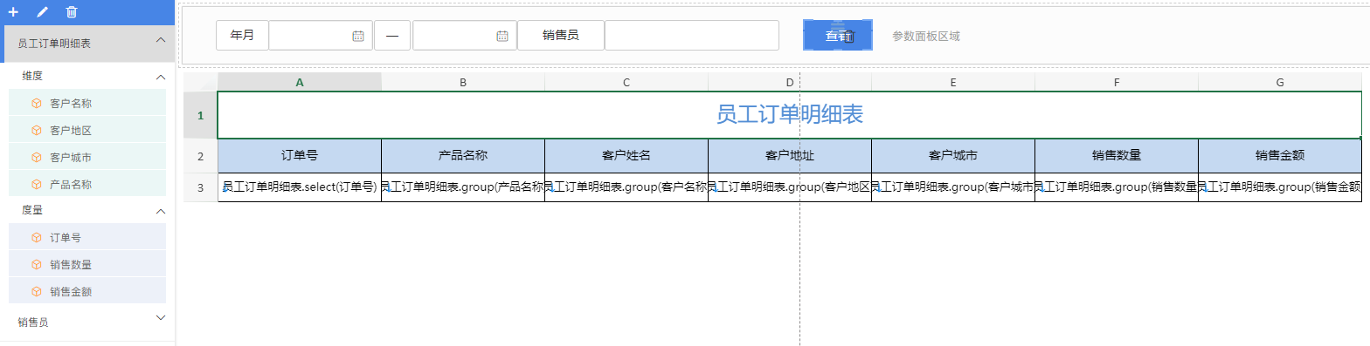
Task: Select column F header
Action: click(1117, 82)
